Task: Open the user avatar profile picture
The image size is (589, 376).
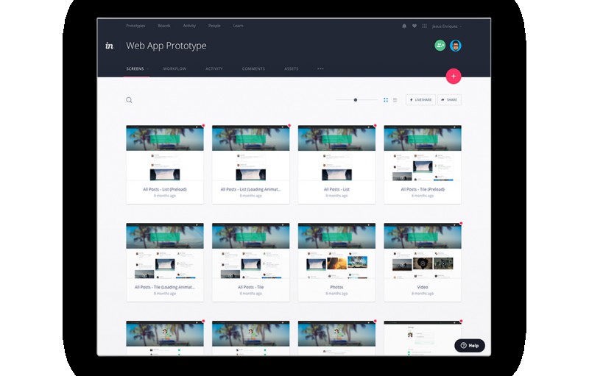Action: click(456, 46)
